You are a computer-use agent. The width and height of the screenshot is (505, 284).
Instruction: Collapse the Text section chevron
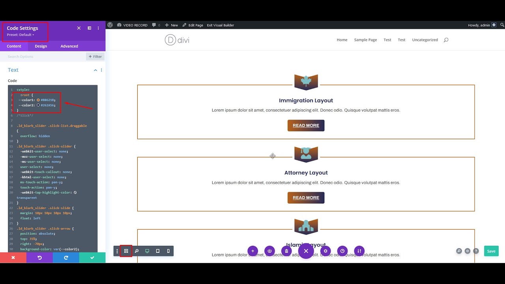tap(95, 70)
